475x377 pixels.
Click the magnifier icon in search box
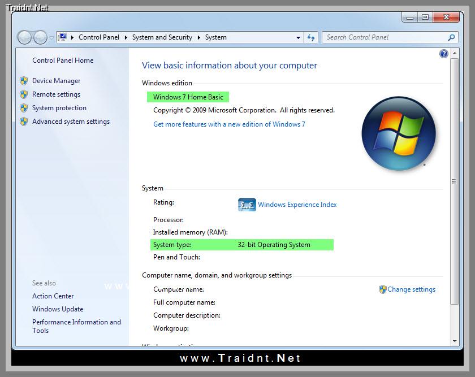click(451, 37)
